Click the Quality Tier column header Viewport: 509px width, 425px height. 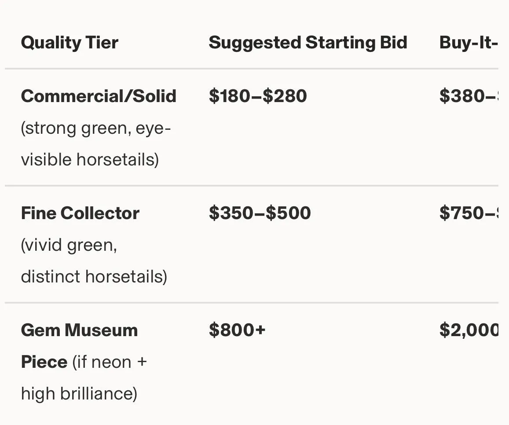(70, 43)
